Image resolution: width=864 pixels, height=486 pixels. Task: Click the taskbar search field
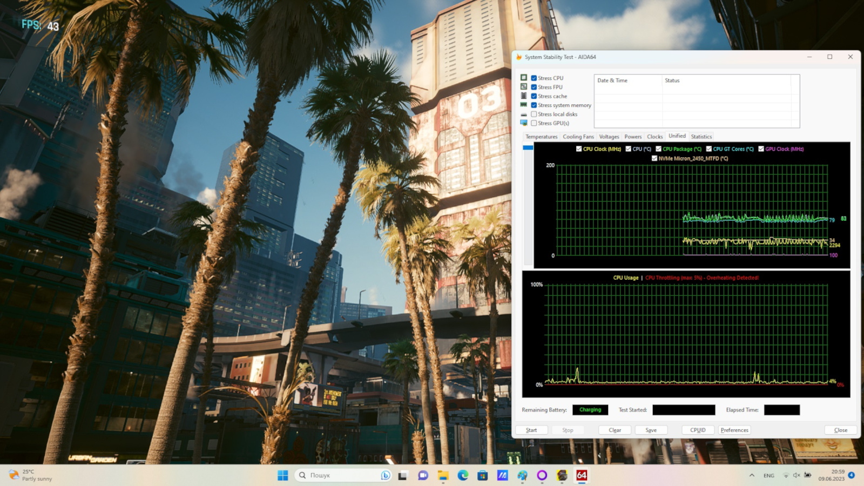tap(343, 475)
